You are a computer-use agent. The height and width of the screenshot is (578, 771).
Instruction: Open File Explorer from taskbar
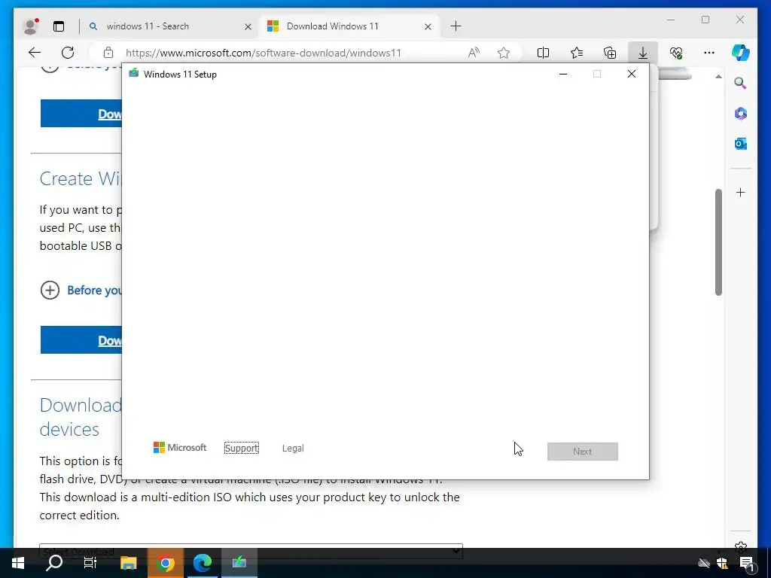pos(128,563)
